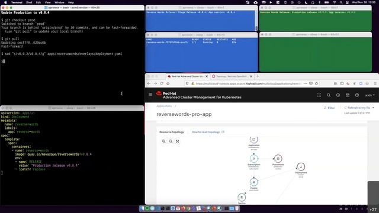379x213 pixels.
Task: Click the Wi-Fi status icon in menu bar
Action: [x=335, y=2]
